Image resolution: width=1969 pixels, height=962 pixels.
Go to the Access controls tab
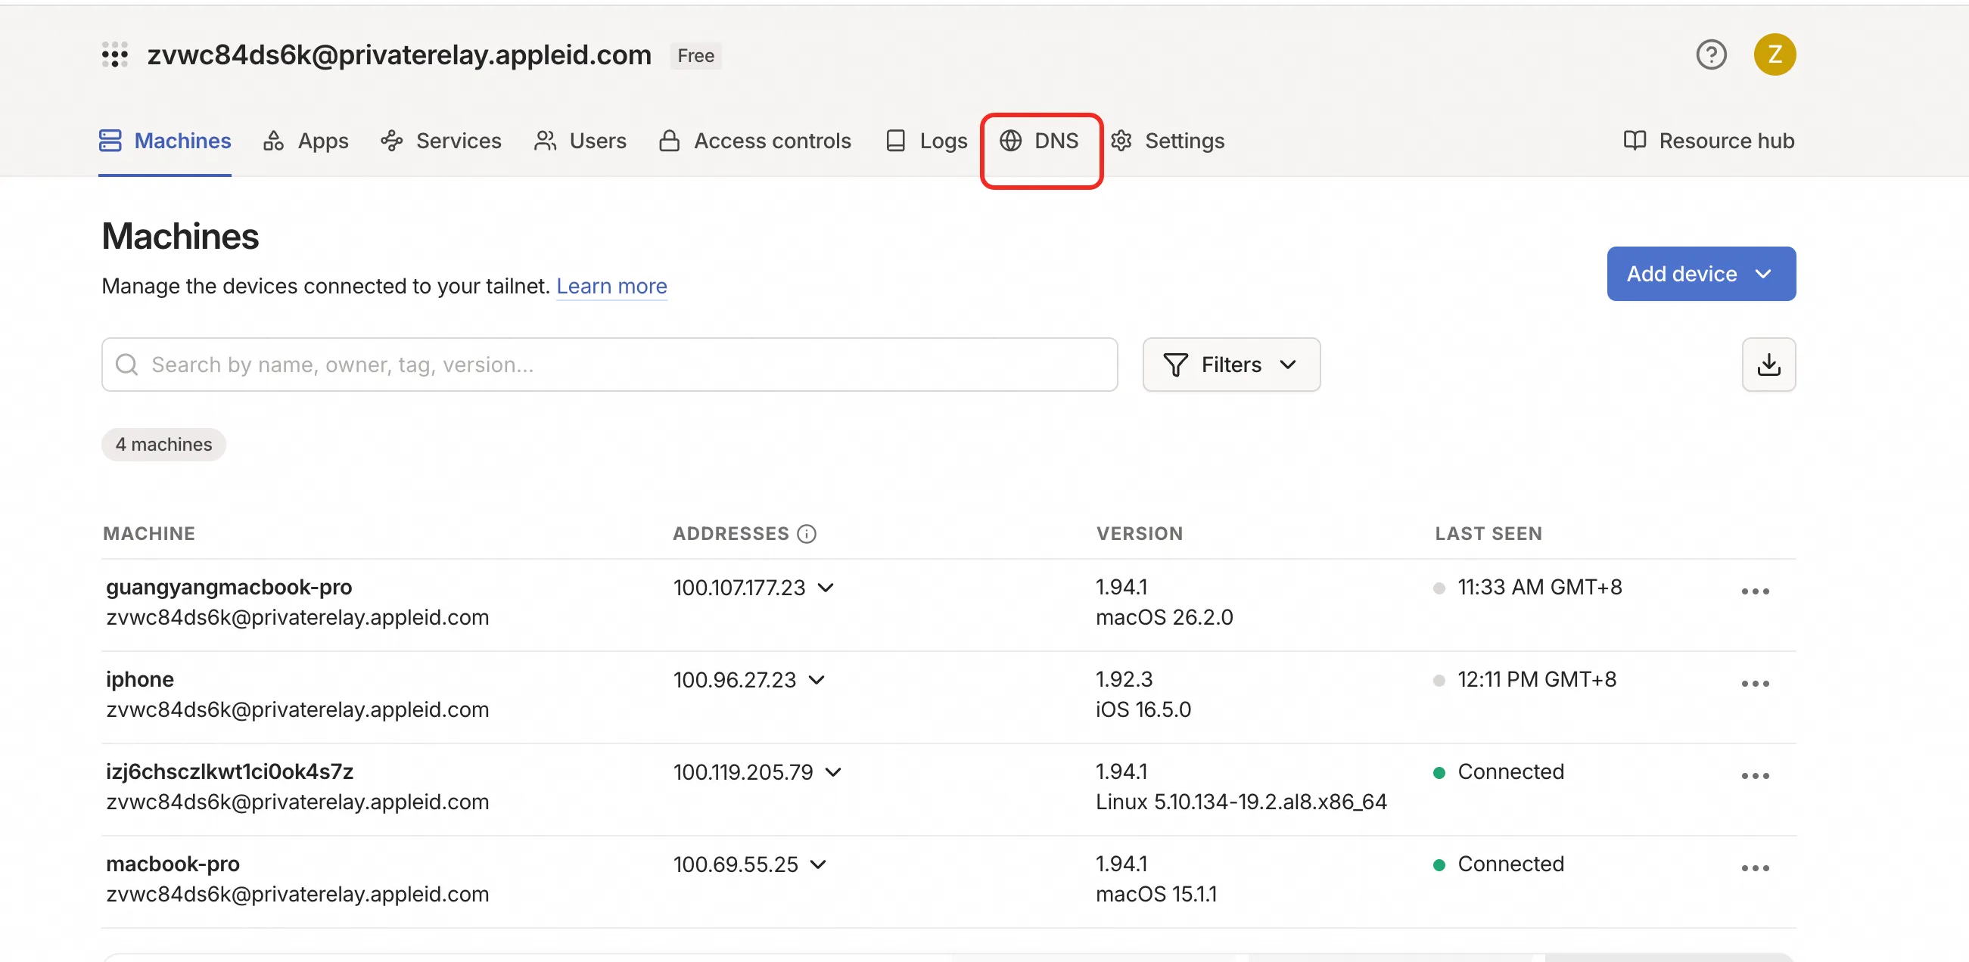(755, 141)
